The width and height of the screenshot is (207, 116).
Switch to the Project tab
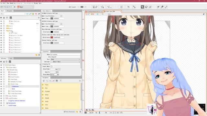[x=9, y=11]
